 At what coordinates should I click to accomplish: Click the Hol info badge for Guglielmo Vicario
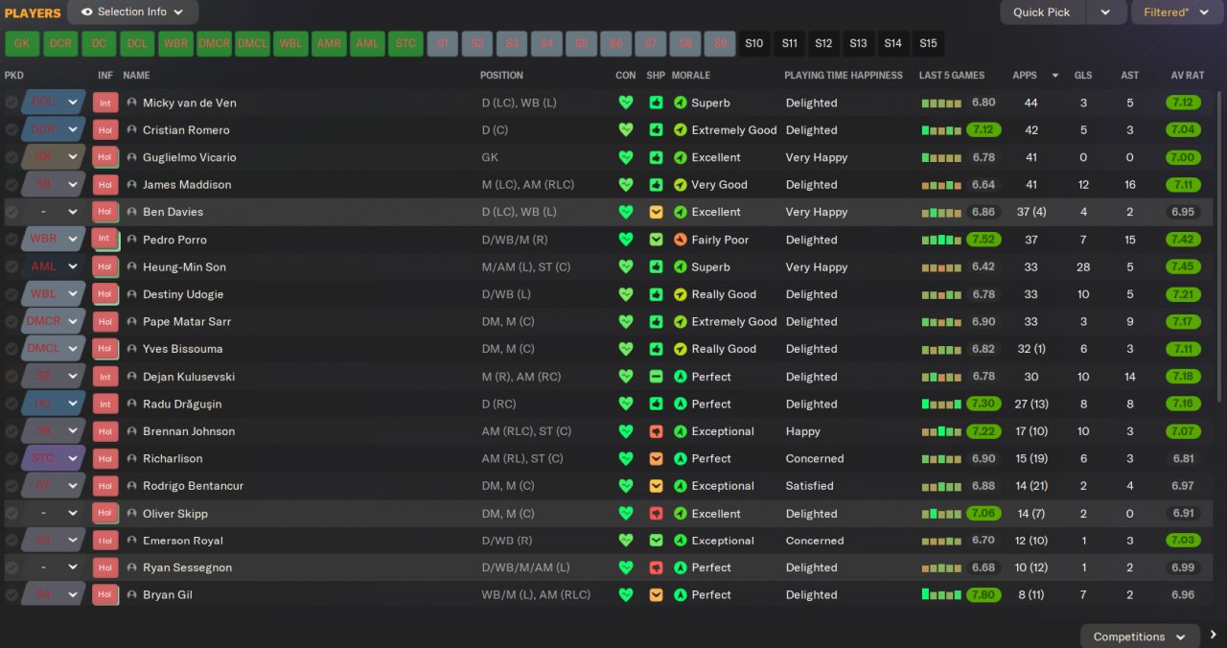[105, 157]
